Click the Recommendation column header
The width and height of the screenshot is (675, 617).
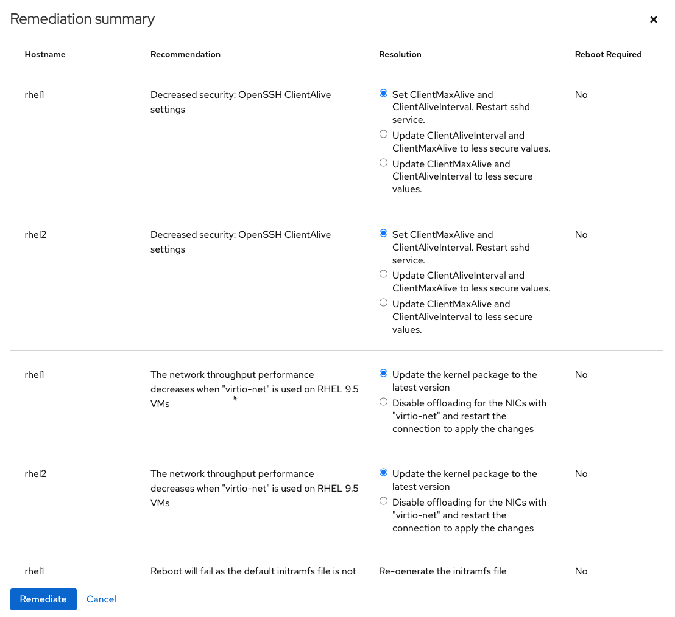pos(185,54)
